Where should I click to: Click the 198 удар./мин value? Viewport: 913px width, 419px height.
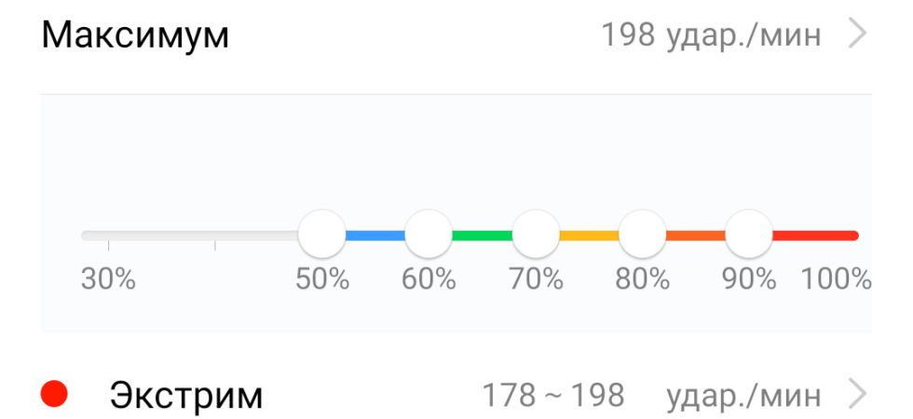tap(711, 35)
